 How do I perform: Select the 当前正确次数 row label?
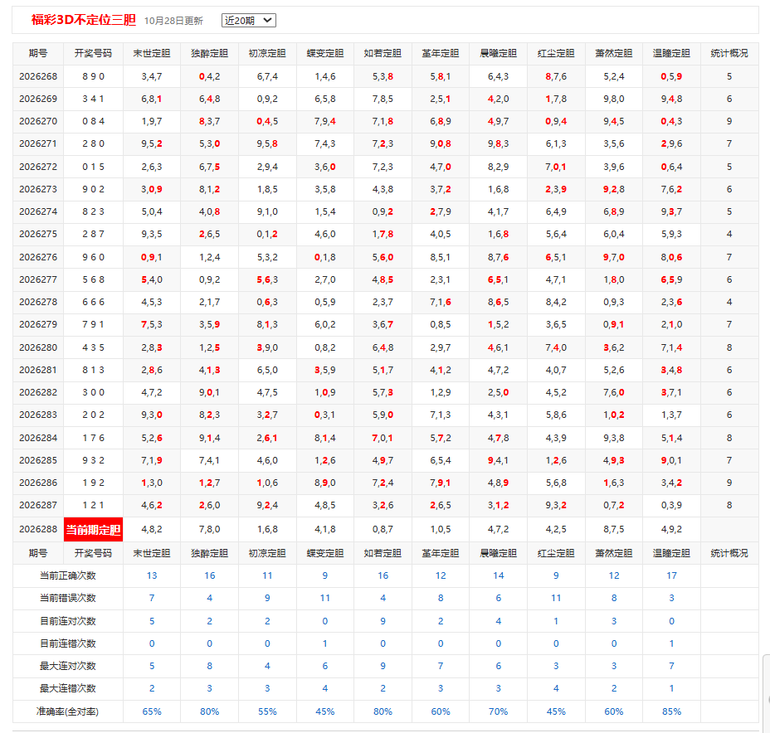(x=68, y=575)
